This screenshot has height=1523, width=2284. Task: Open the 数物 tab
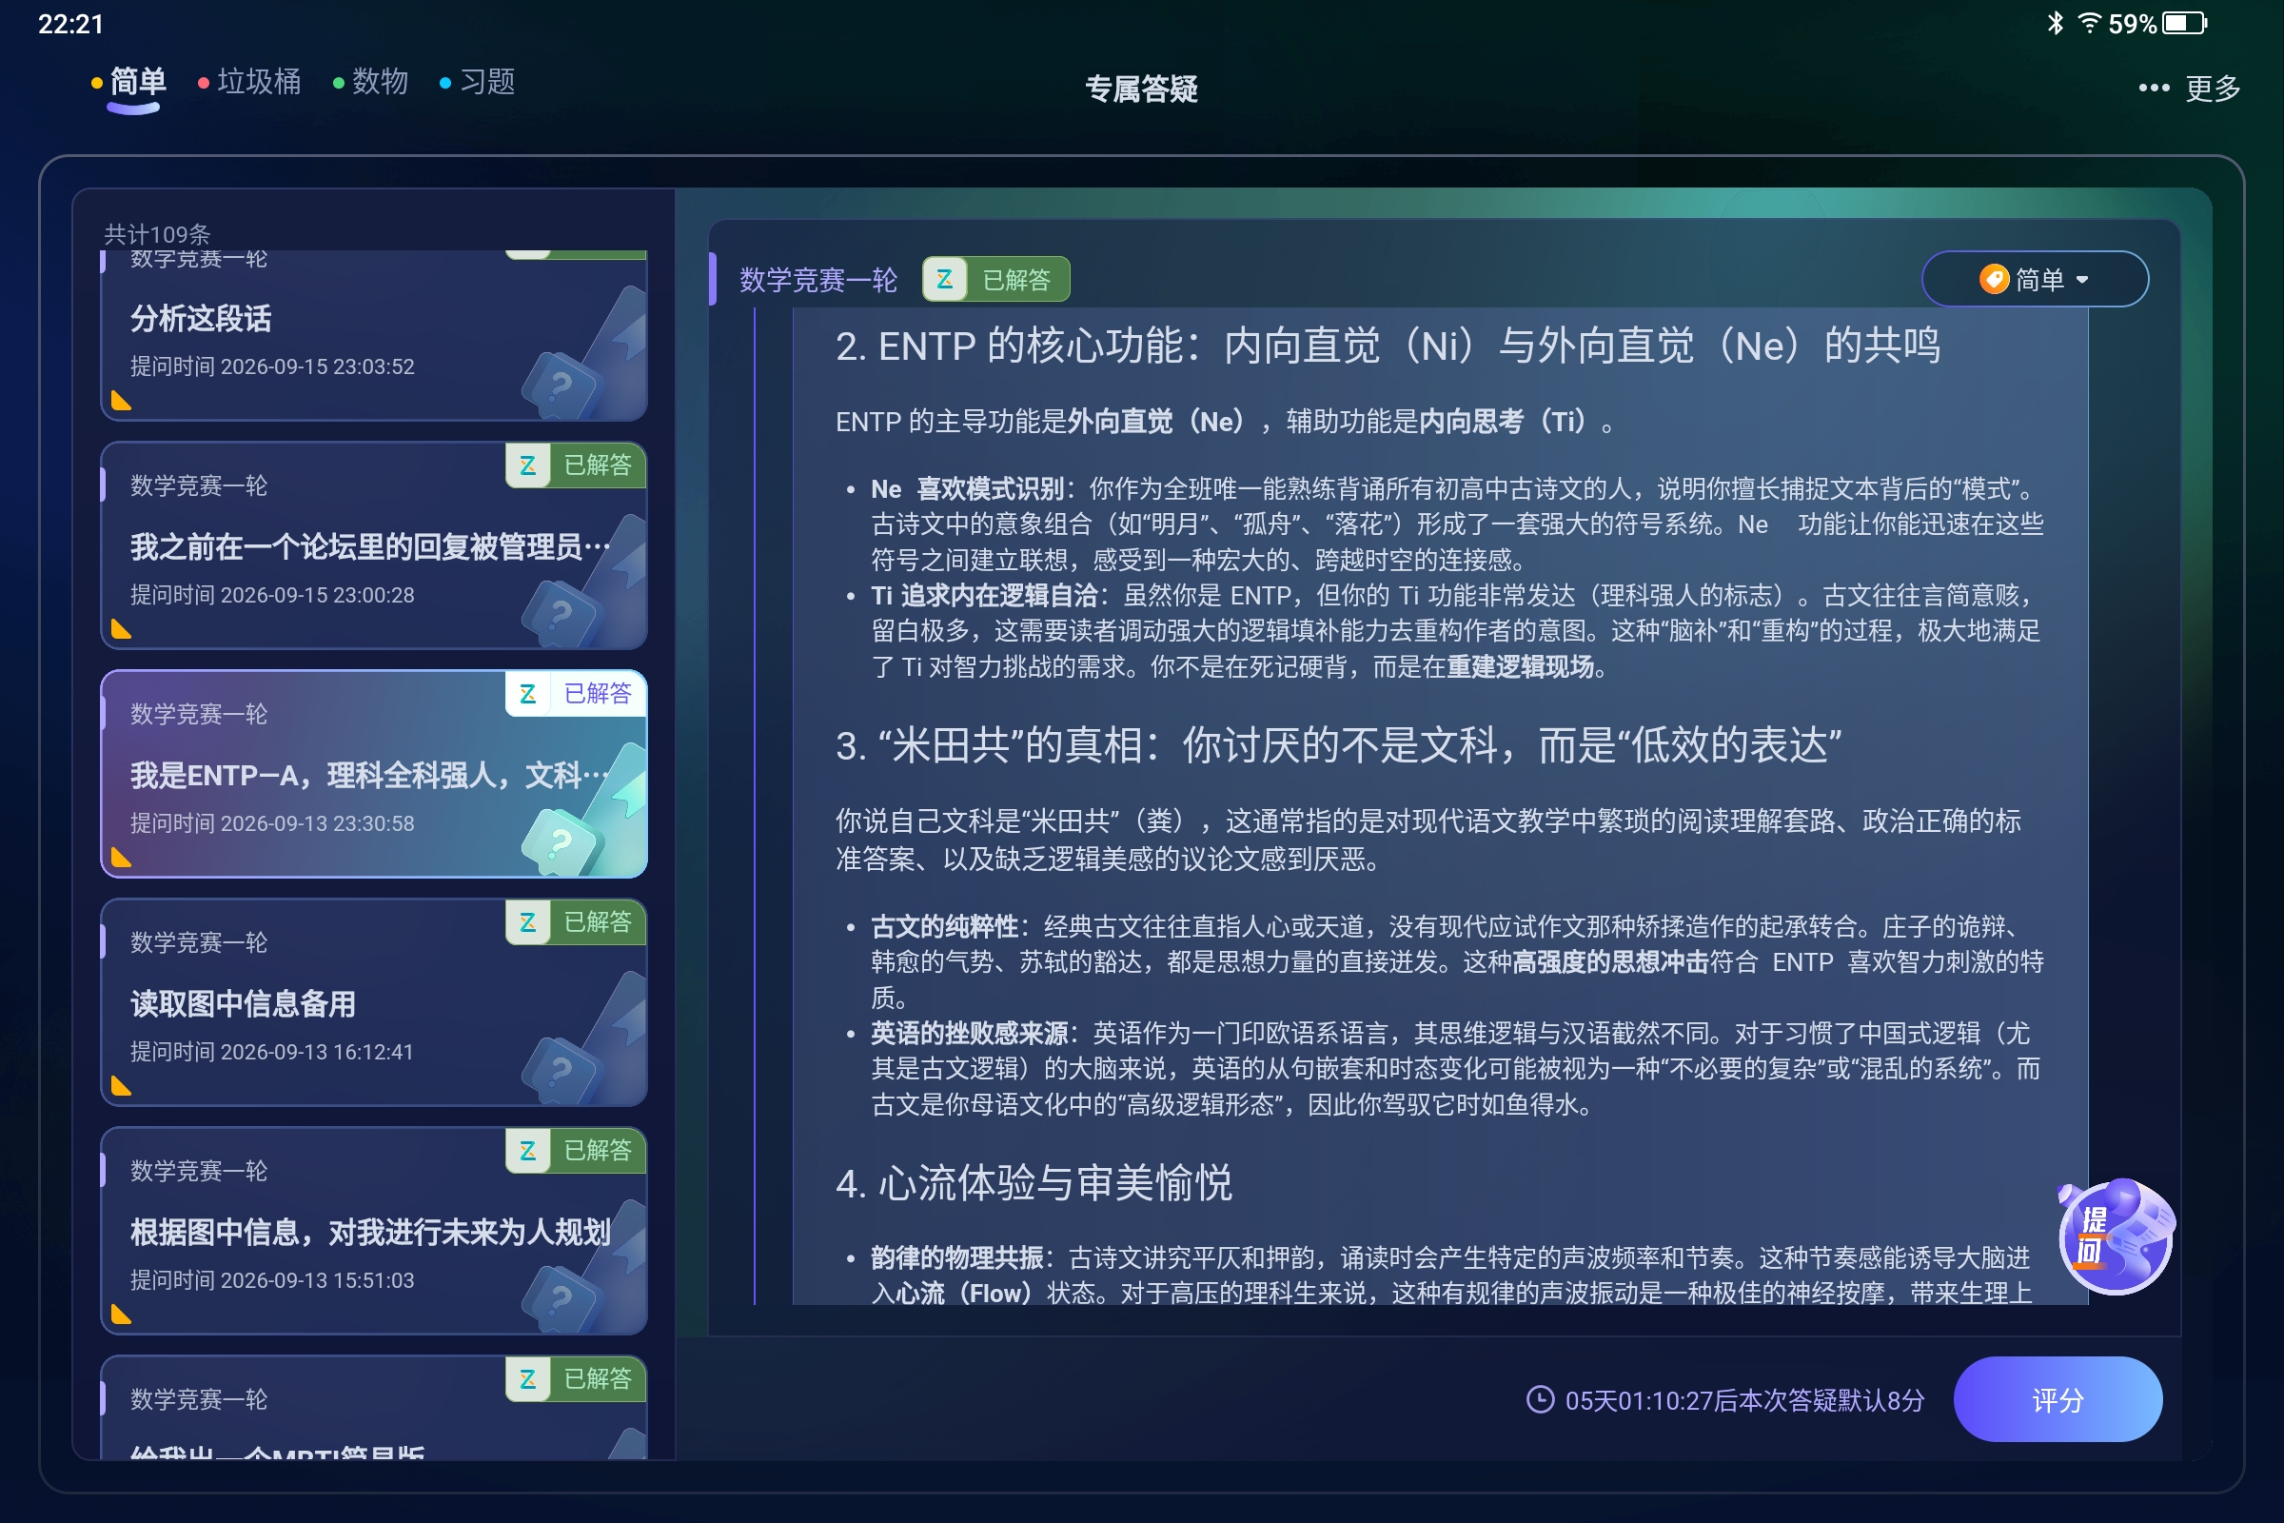[x=371, y=83]
